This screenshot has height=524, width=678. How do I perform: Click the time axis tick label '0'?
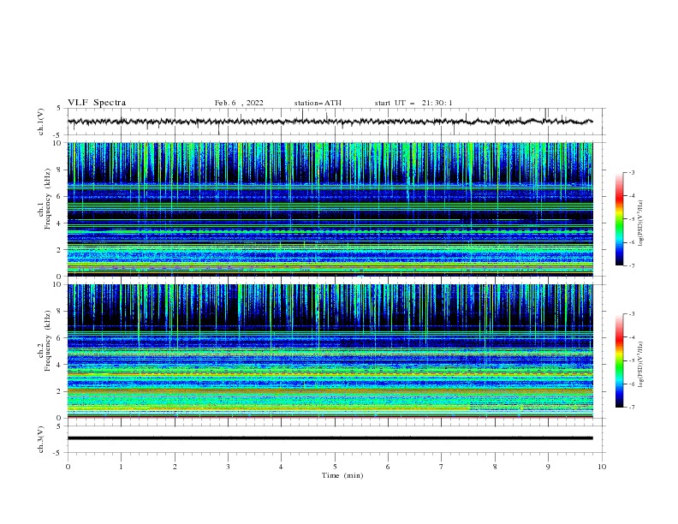click(x=68, y=467)
